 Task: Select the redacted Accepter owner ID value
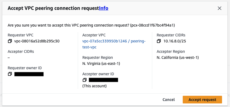pyautogui.click(x=103, y=80)
